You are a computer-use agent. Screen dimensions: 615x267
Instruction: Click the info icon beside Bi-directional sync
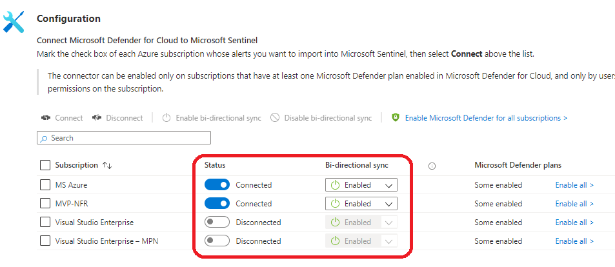click(432, 166)
